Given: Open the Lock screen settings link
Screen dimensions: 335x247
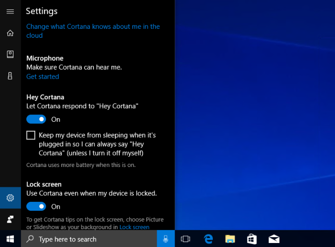Looking at the screenshot, I should click(x=134, y=227).
